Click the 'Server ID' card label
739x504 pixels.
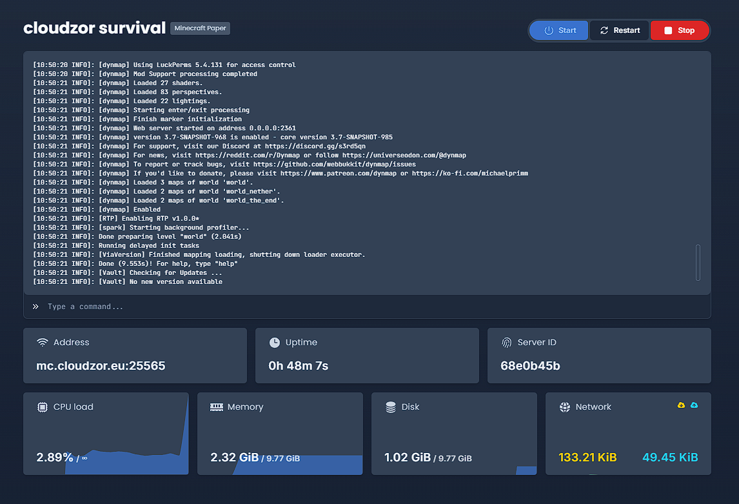coord(537,342)
